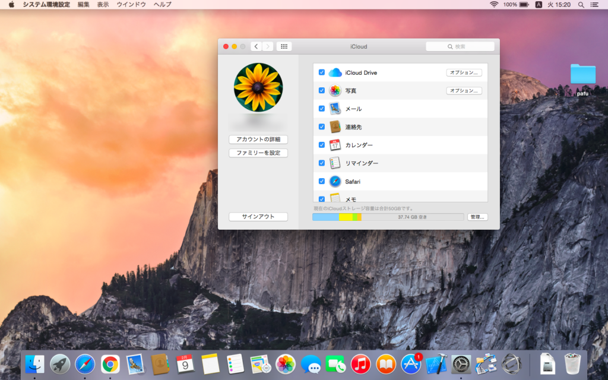Viewport: 608px width, 380px height.
Task: Open Trash in the Dock
Action: 573,363
